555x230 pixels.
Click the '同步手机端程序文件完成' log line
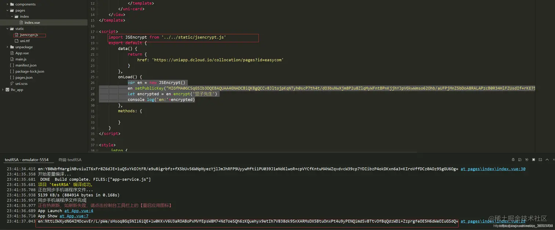point(62,200)
